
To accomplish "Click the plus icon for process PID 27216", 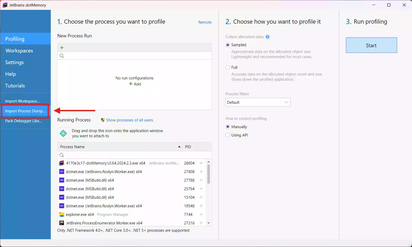I will [201, 223].
